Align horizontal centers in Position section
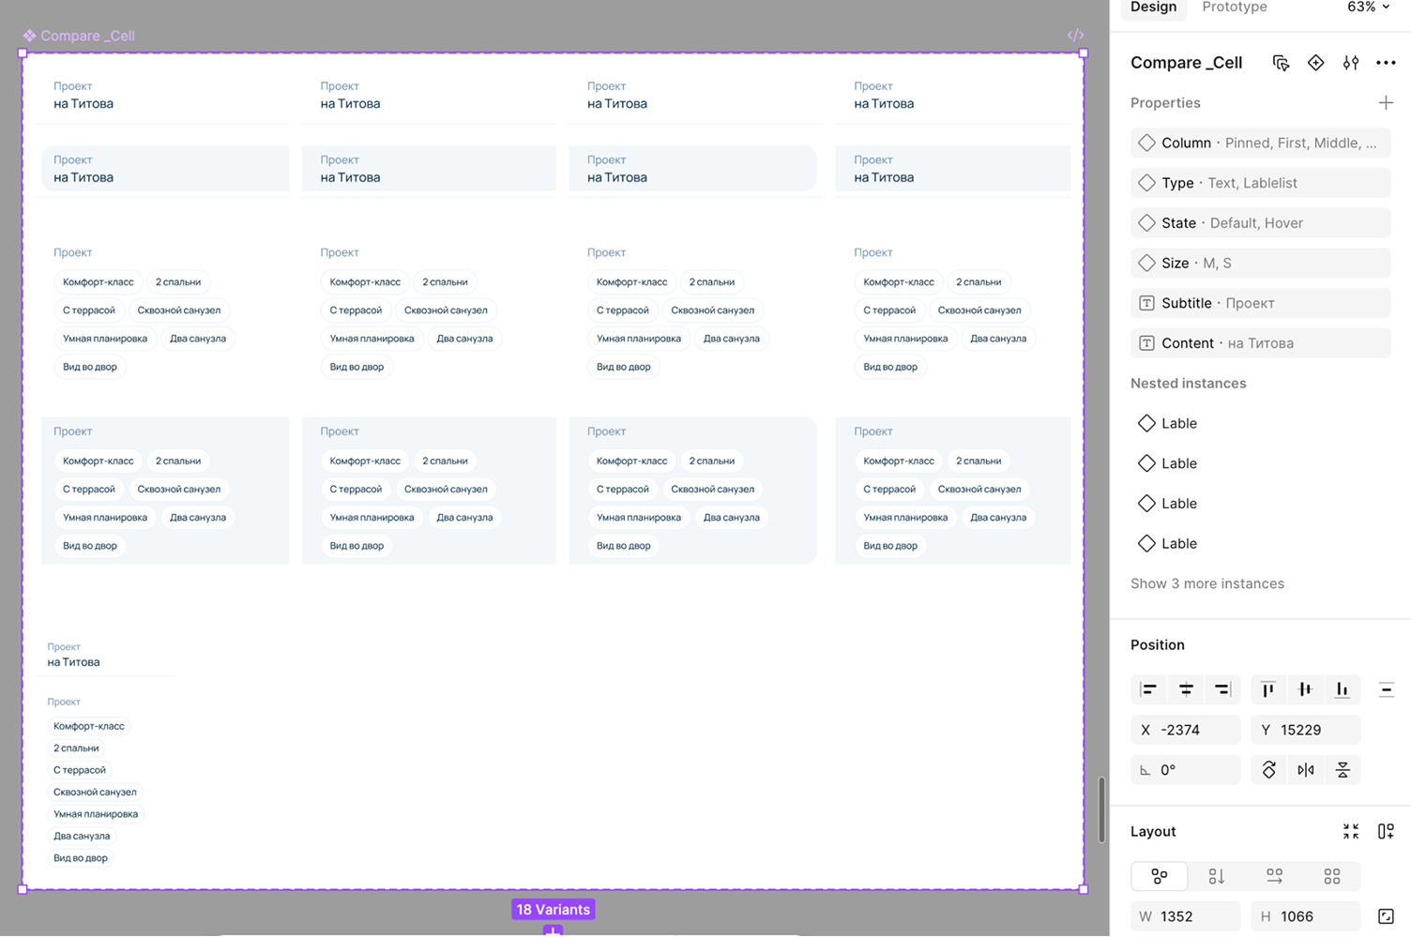 point(1186,689)
